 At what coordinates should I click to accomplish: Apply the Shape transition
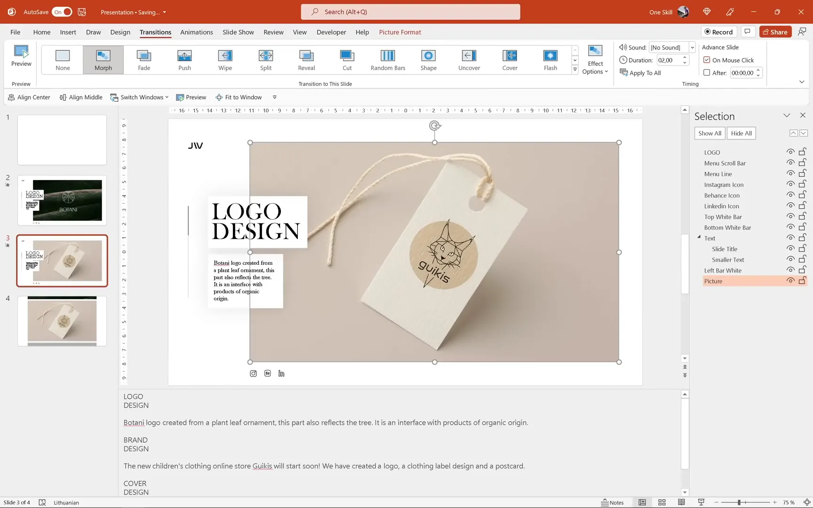428,60
